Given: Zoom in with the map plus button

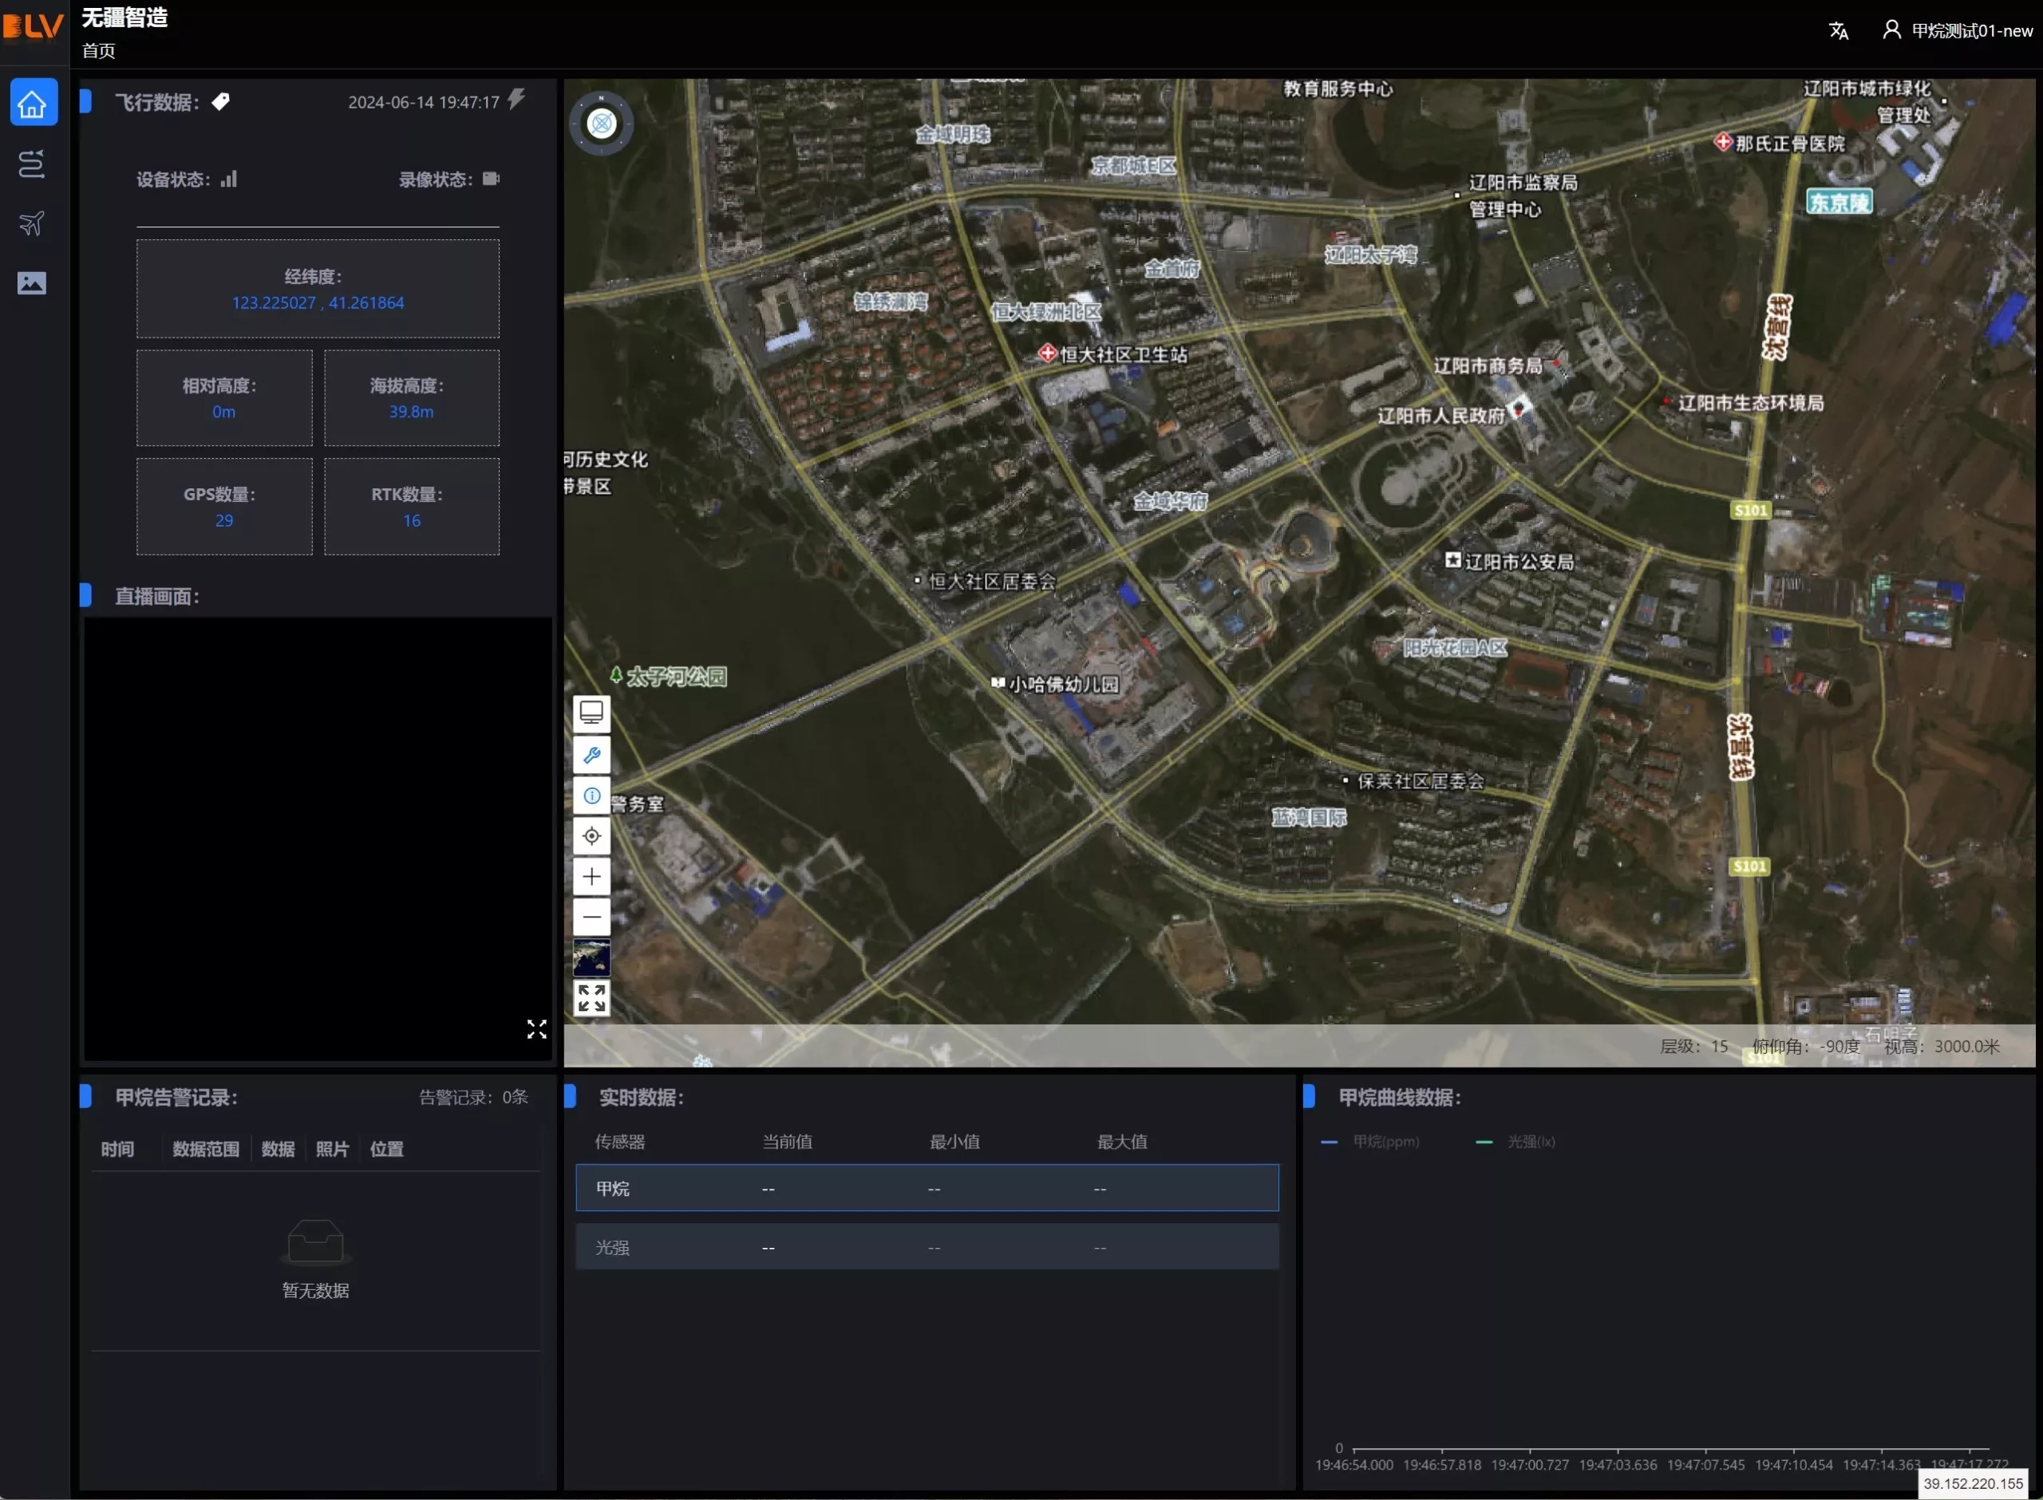Looking at the screenshot, I should click(x=591, y=876).
